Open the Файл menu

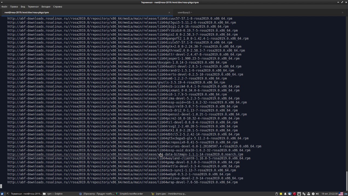tap(4, 7)
